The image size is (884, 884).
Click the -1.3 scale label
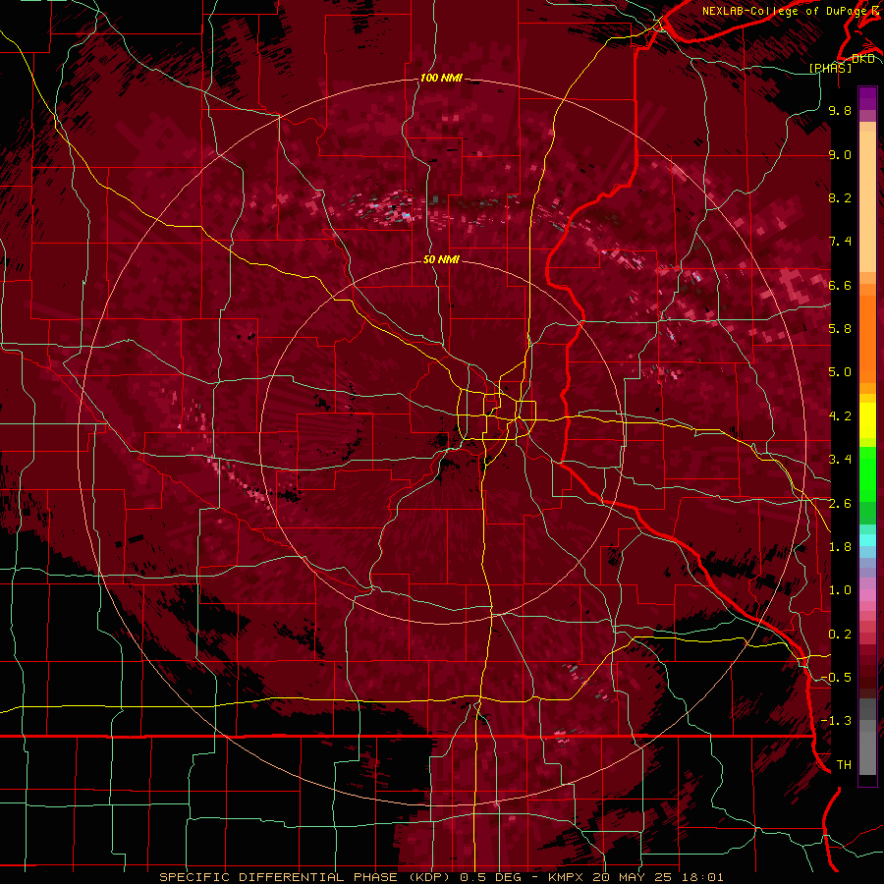(x=836, y=721)
